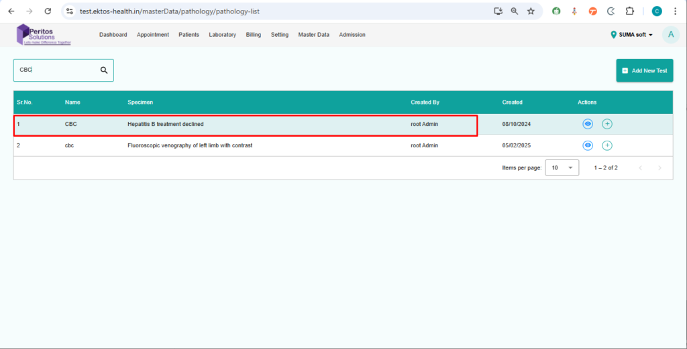Click the Peritos Solutions logo
The width and height of the screenshot is (687, 349).
point(44,35)
